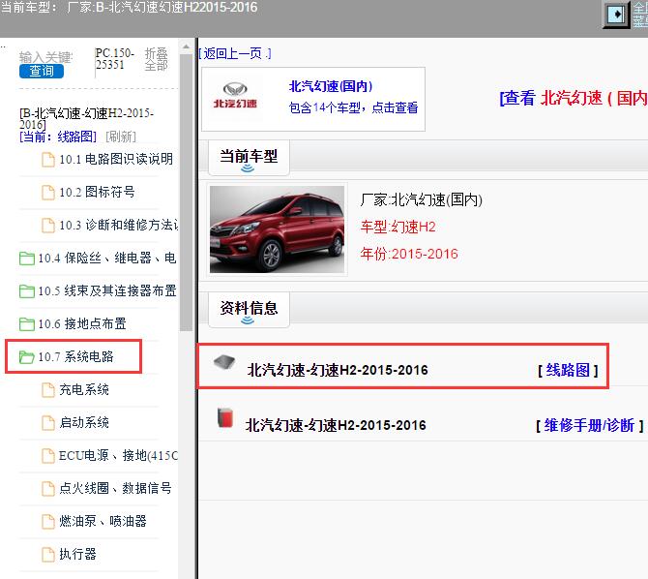The image size is (648, 579).
Task: Click the page icon beside 充电系统
Action: (48, 390)
